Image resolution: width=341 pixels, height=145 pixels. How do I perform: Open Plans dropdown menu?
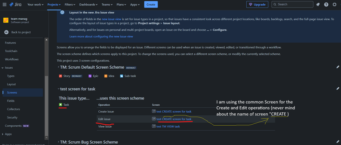[x=122, y=4]
